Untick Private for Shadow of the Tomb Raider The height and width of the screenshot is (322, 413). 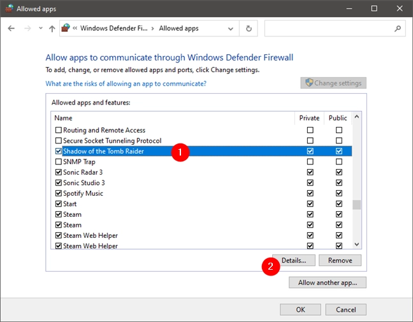click(310, 151)
